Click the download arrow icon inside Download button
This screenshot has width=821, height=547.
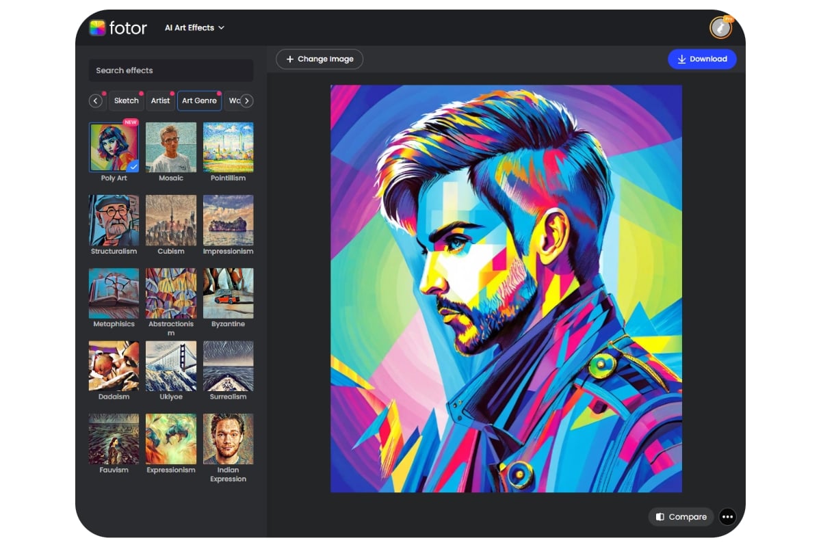(x=681, y=59)
